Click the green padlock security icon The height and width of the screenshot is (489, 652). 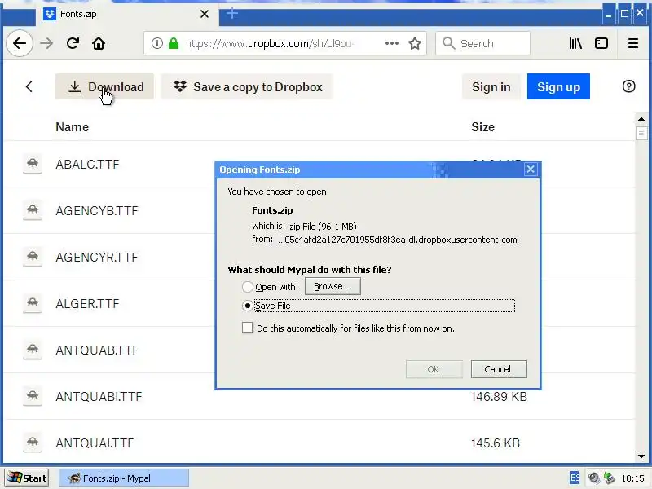tap(174, 43)
